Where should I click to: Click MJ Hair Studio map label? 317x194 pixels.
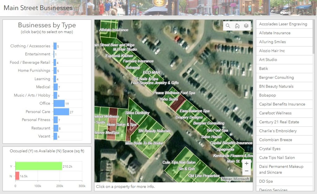coord(125,49)
